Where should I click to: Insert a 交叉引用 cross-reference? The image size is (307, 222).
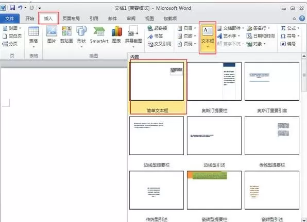(159, 44)
